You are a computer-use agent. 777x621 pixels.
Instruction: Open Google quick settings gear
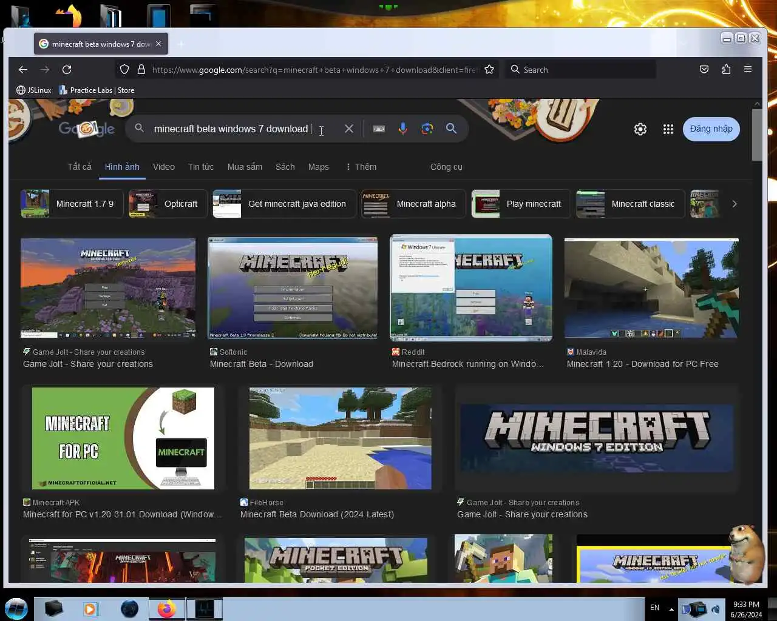[640, 129]
